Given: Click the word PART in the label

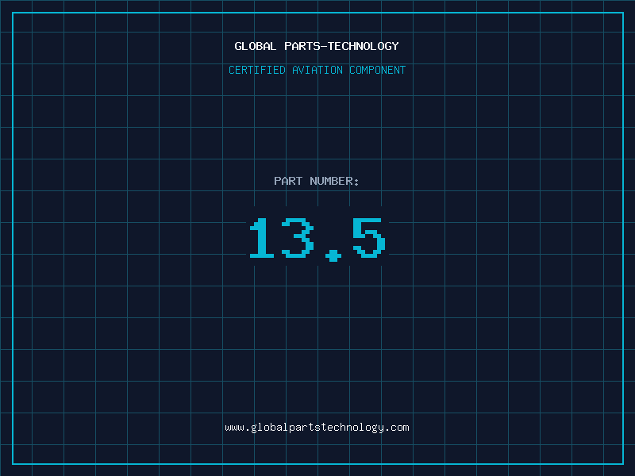Looking at the screenshot, I should click(288, 182).
